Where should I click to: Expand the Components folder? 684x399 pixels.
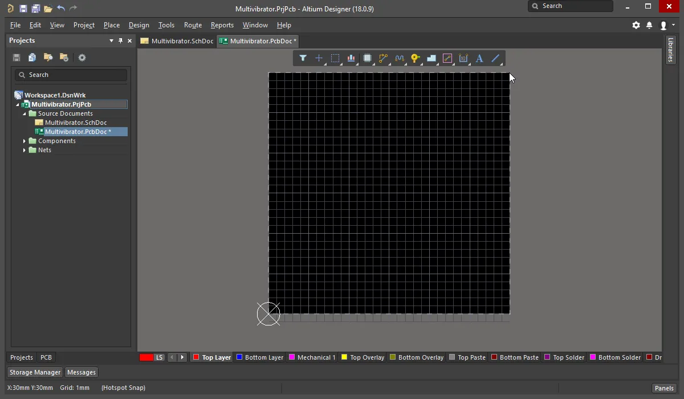coord(25,141)
